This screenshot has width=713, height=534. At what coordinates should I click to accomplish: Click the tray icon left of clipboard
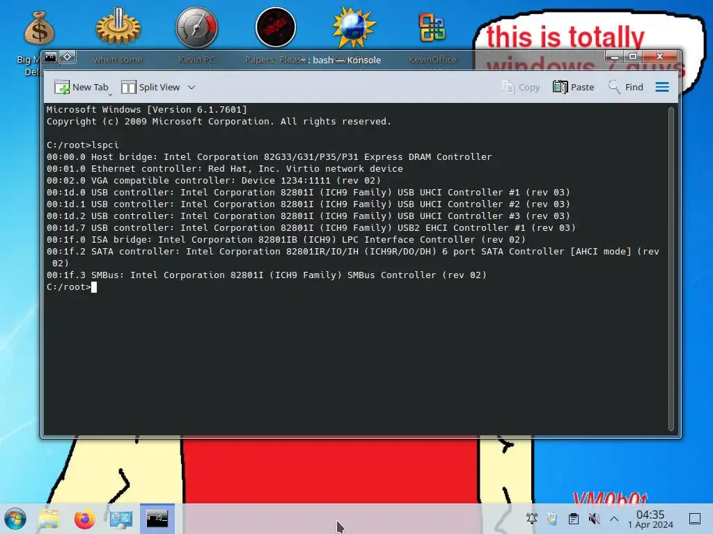(x=552, y=519)
